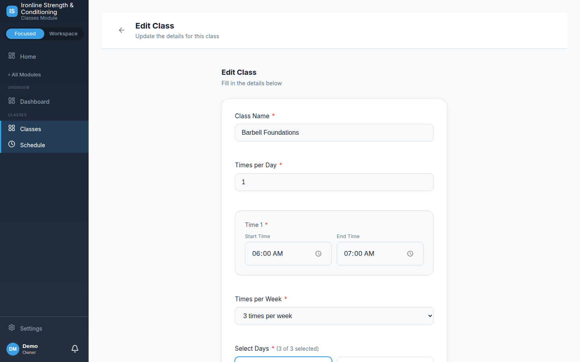Click the Times per Day field
Viewport: 580px width, 362px height.
334,182
